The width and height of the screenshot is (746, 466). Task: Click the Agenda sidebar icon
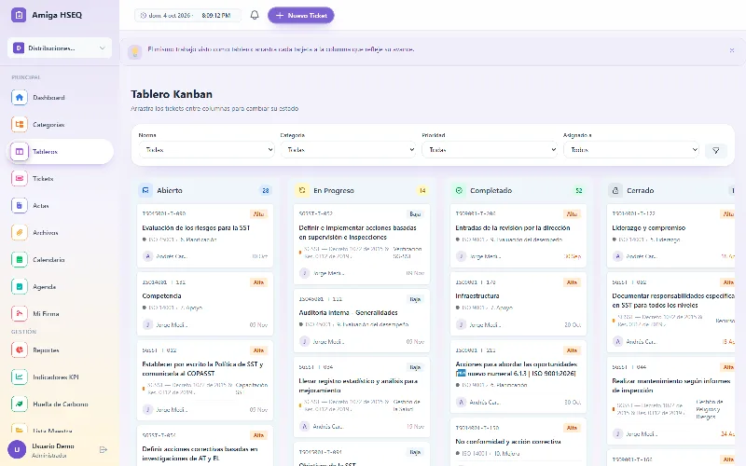tap(20, 287)
